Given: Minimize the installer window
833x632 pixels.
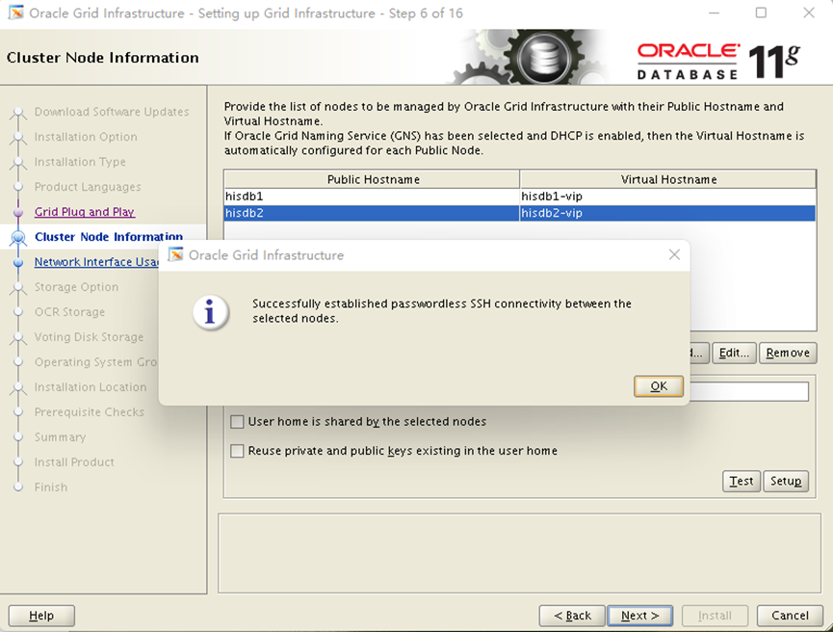Looking at the screenshot, I should [714, 13].
